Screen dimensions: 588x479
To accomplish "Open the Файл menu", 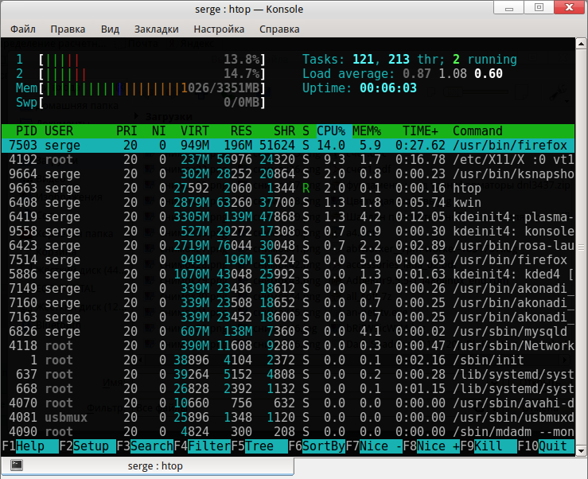I will [23, 29].
